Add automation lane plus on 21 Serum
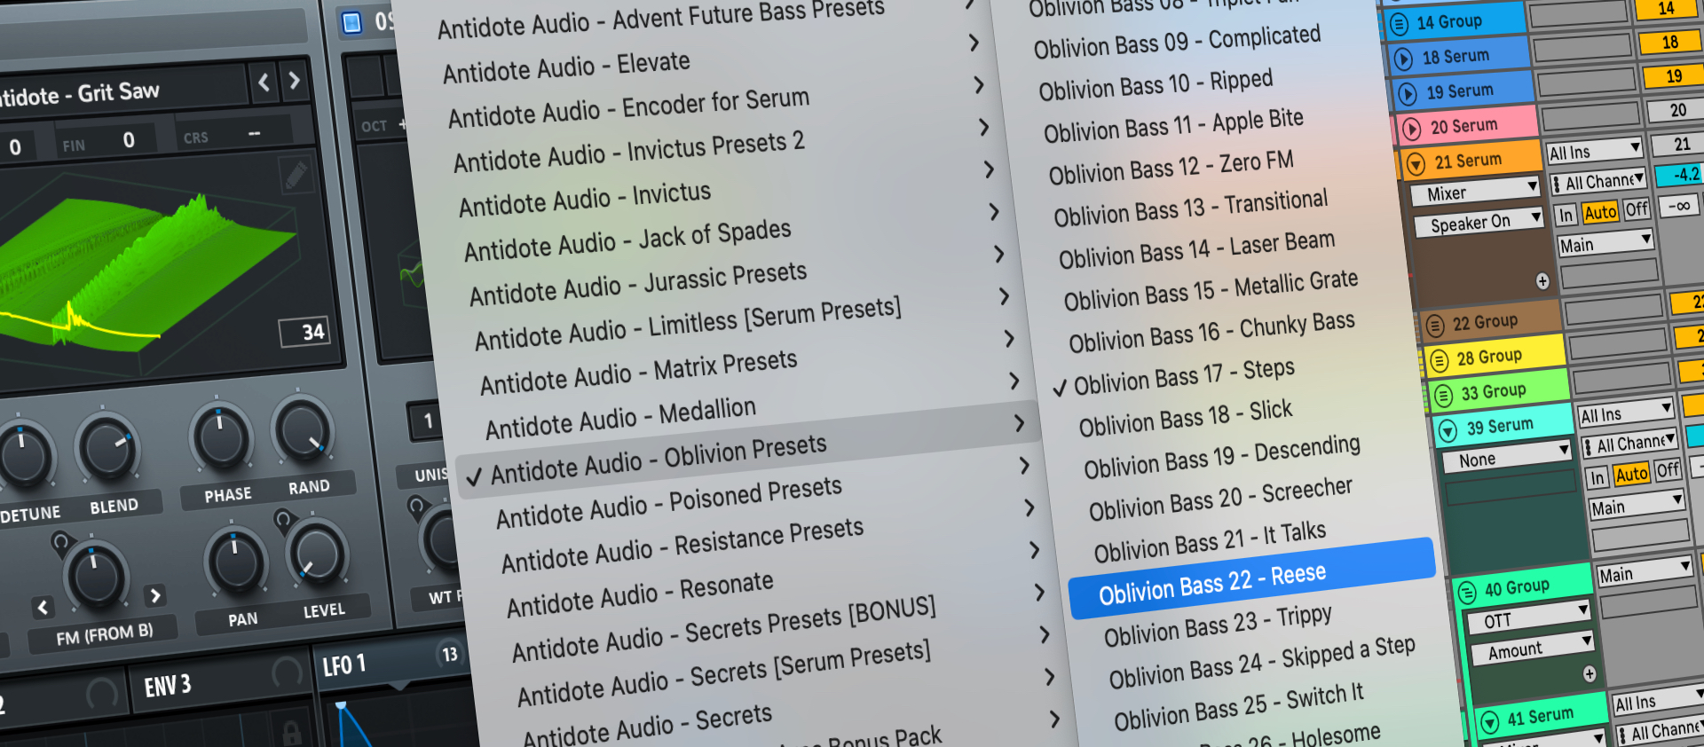This screenshot has height=747, width=1704. pyautogui.click(x=1542, y=280)
